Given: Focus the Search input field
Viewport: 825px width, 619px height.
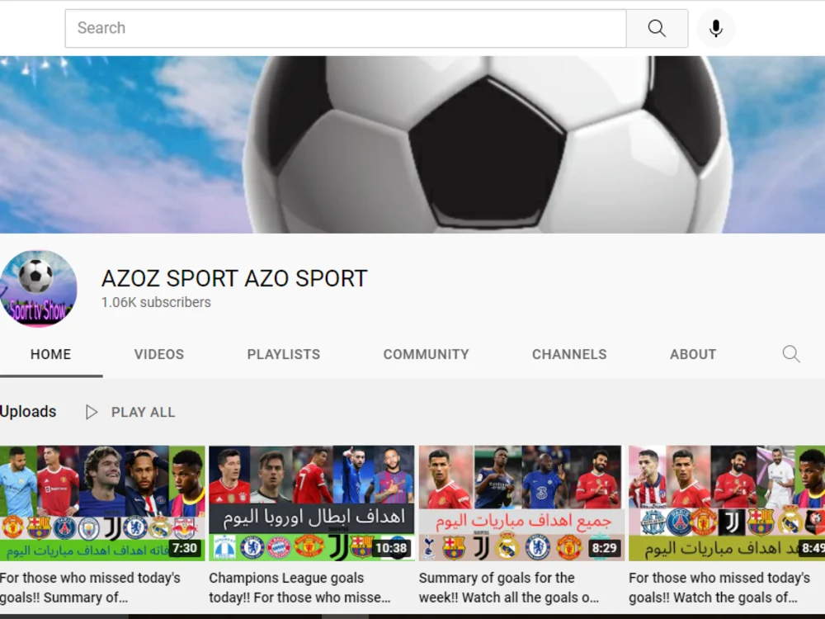Looking at the screenshot, I should (346, 28).
